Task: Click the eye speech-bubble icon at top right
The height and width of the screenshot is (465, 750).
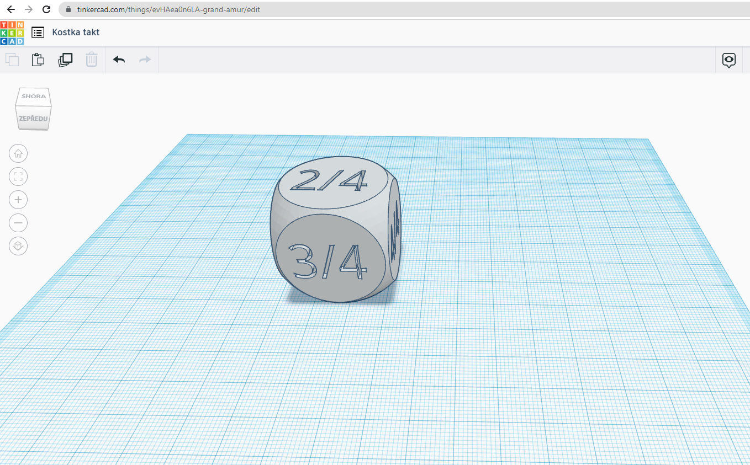Action: coord(729,60)
